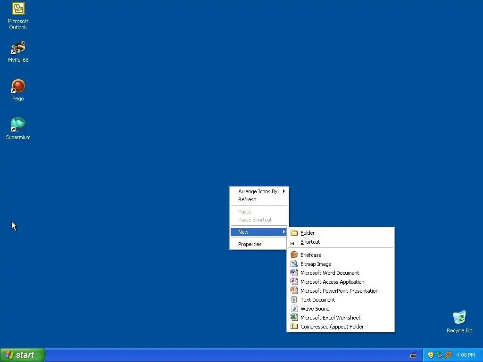Click the highlighted New menu entry
This screenshot has height=362, width=483.
258,232
